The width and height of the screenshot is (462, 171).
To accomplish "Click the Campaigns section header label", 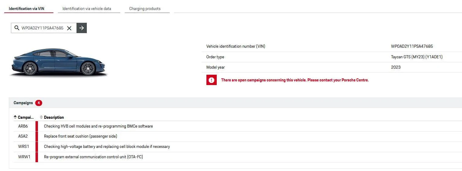I will [x=23, y=103].
